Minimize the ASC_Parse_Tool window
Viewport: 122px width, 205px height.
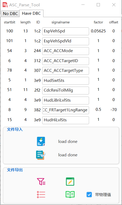point(83,5)
